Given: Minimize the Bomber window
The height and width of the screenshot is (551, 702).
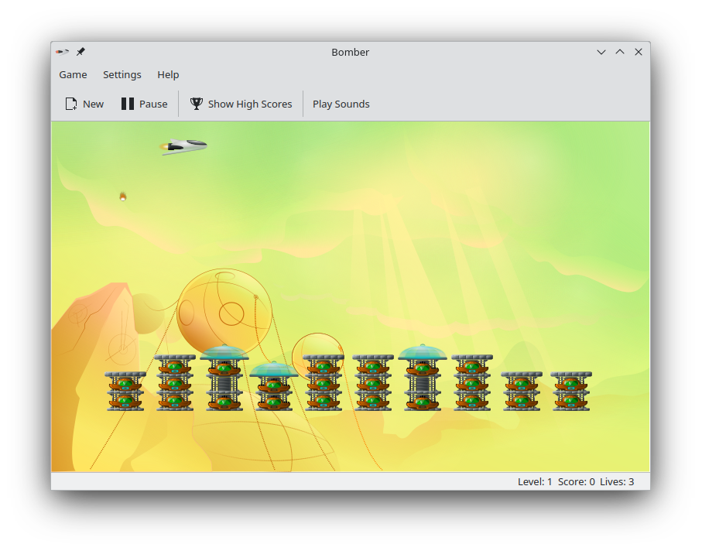Looking at the screenshot, I should (x=601, y=52).
